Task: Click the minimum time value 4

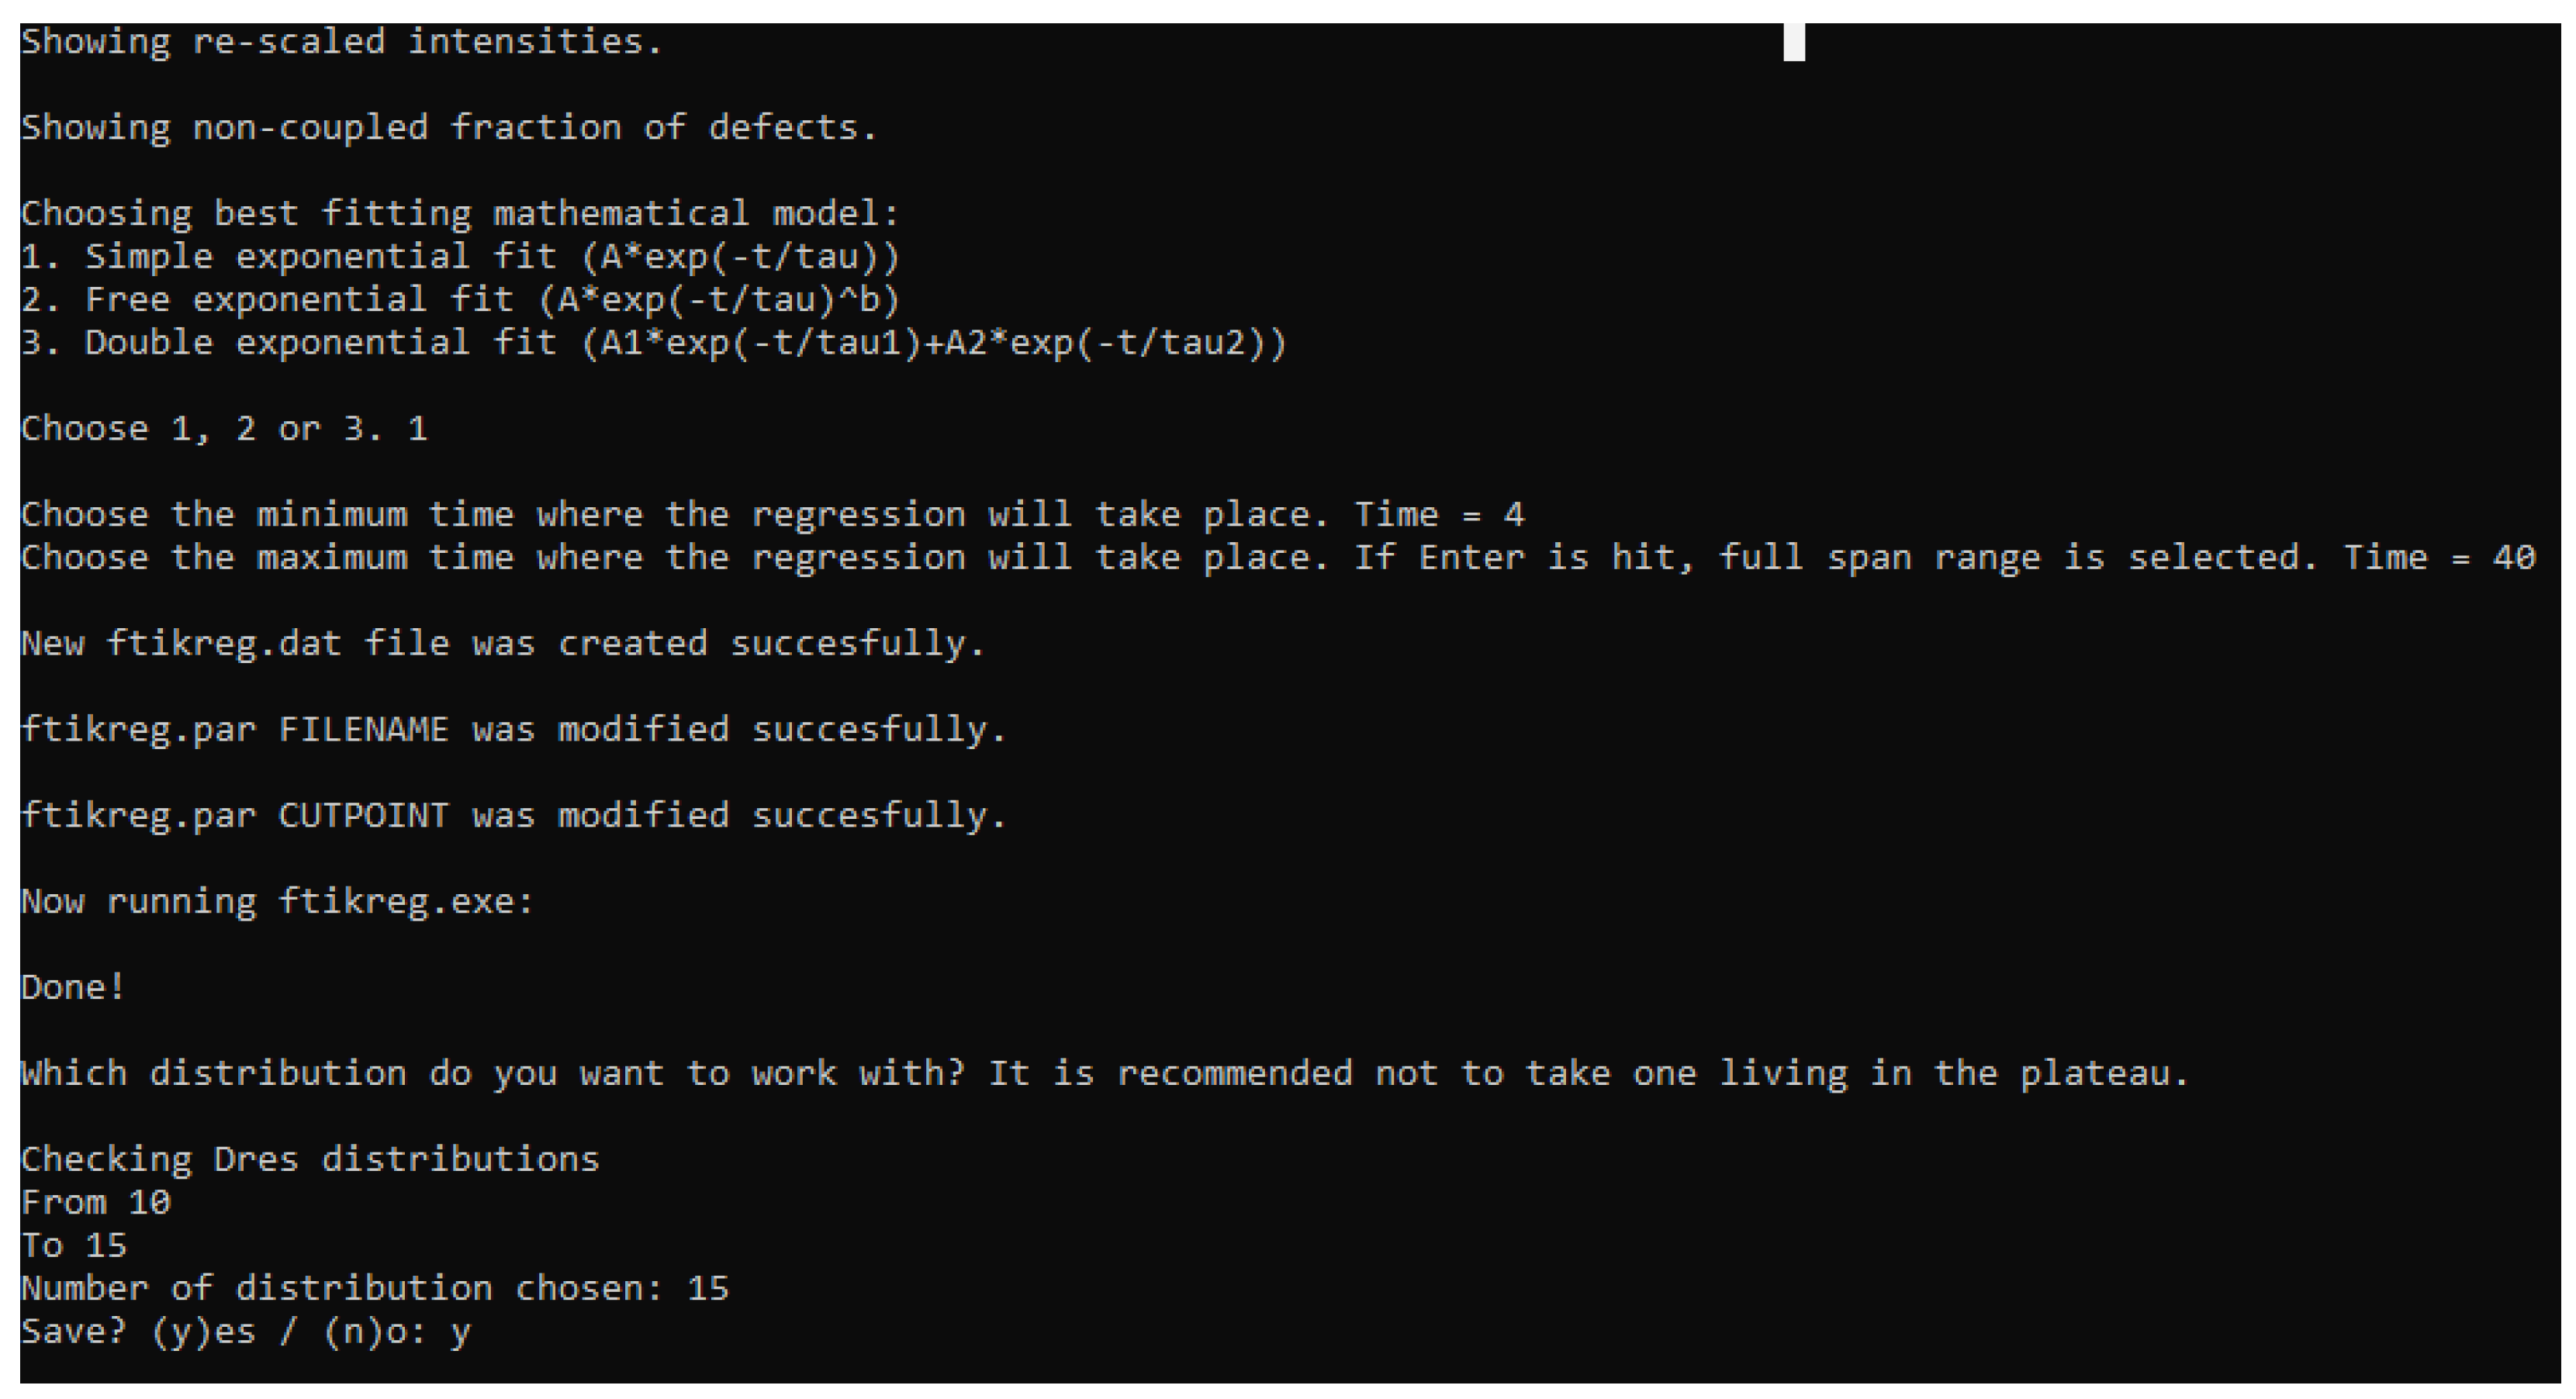Action: coord(1513,515)
